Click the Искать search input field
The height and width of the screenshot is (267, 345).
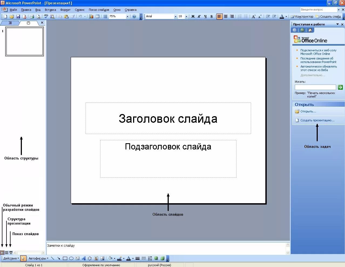(315, 87)
